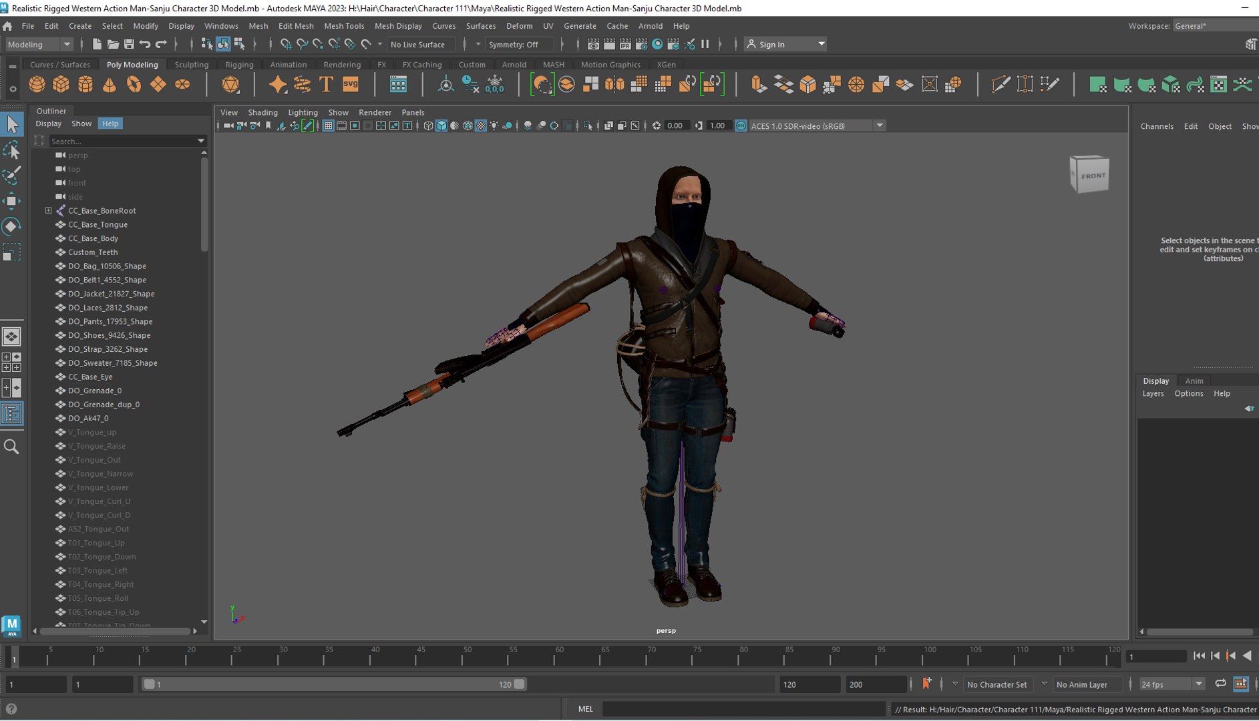Open the Channels menu in Channel Box
The image size is (1259, 721).
point(1157,126)
